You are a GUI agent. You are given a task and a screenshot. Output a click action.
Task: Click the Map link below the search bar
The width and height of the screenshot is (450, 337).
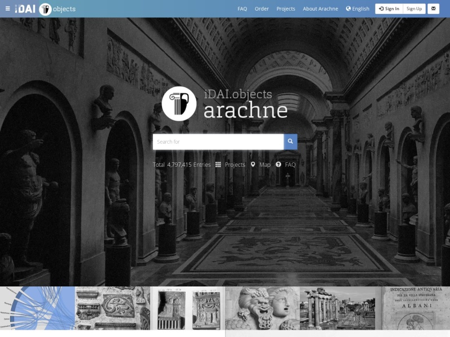[x=260, y=165]
